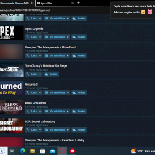Click the Análise button for Unturned
This screenshot has height=155, width=155.
[79, 93]
